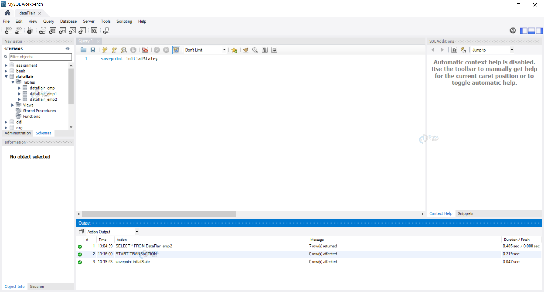Open the Query menu
The width and height of the screenshot is (544, 292).
[x=48, y=21]
